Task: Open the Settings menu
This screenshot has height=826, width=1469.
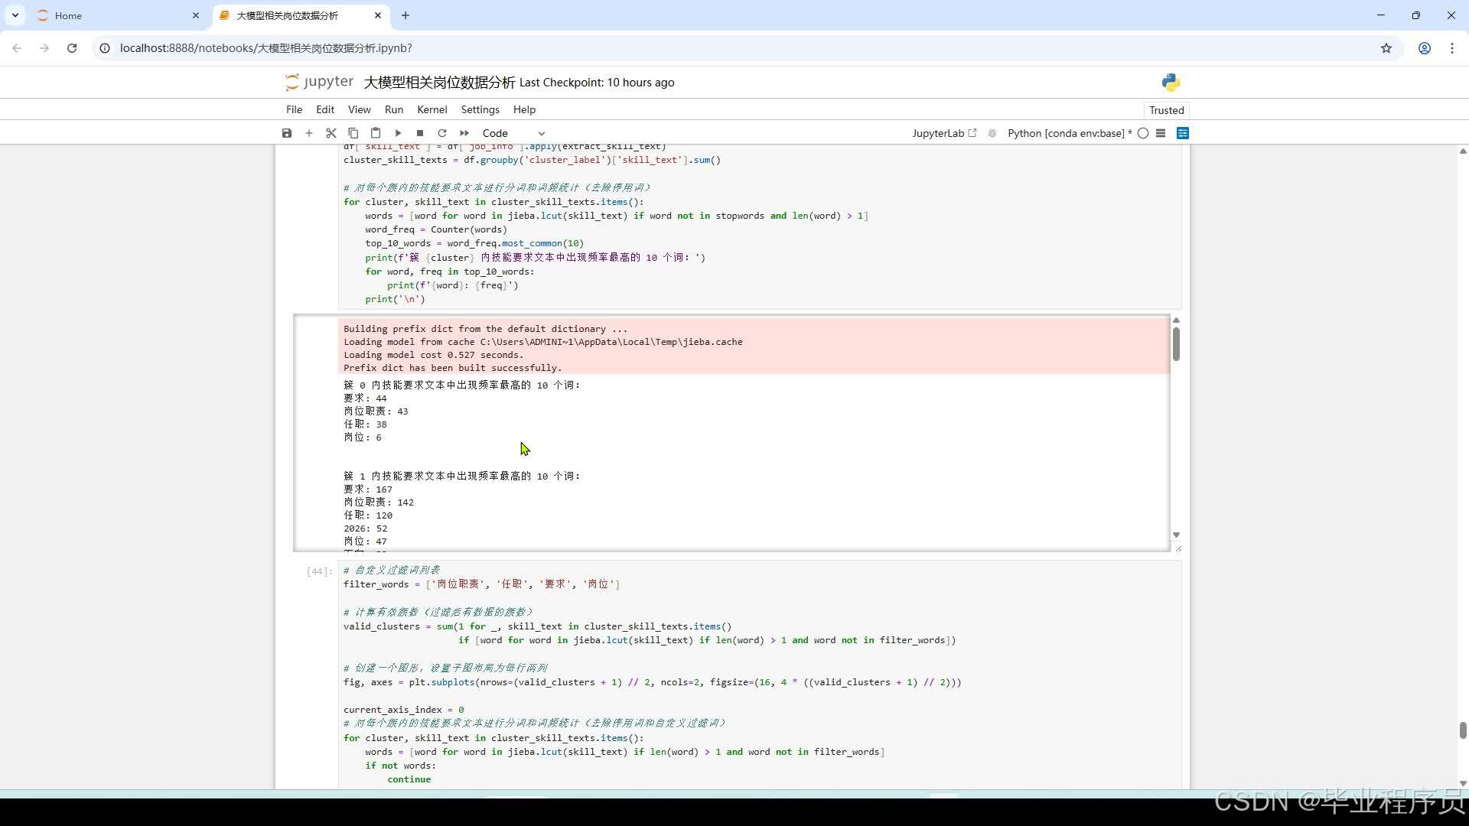Action: point(480,109)
